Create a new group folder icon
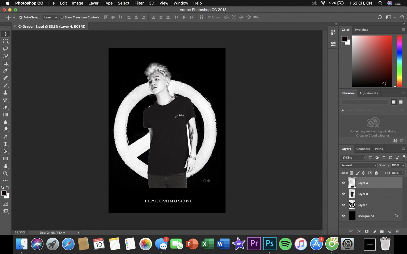The width and height of the screenshot is (407, 254). [x=382, y=231]
